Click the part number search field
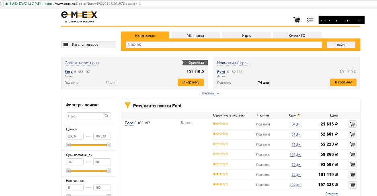Screen dimensions: 377x196 pos(223,44)
